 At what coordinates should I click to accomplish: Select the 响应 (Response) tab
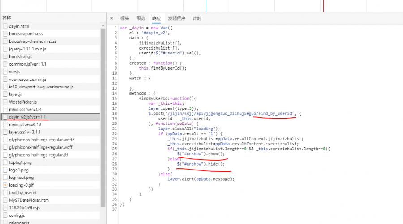(x=156, y=18)
